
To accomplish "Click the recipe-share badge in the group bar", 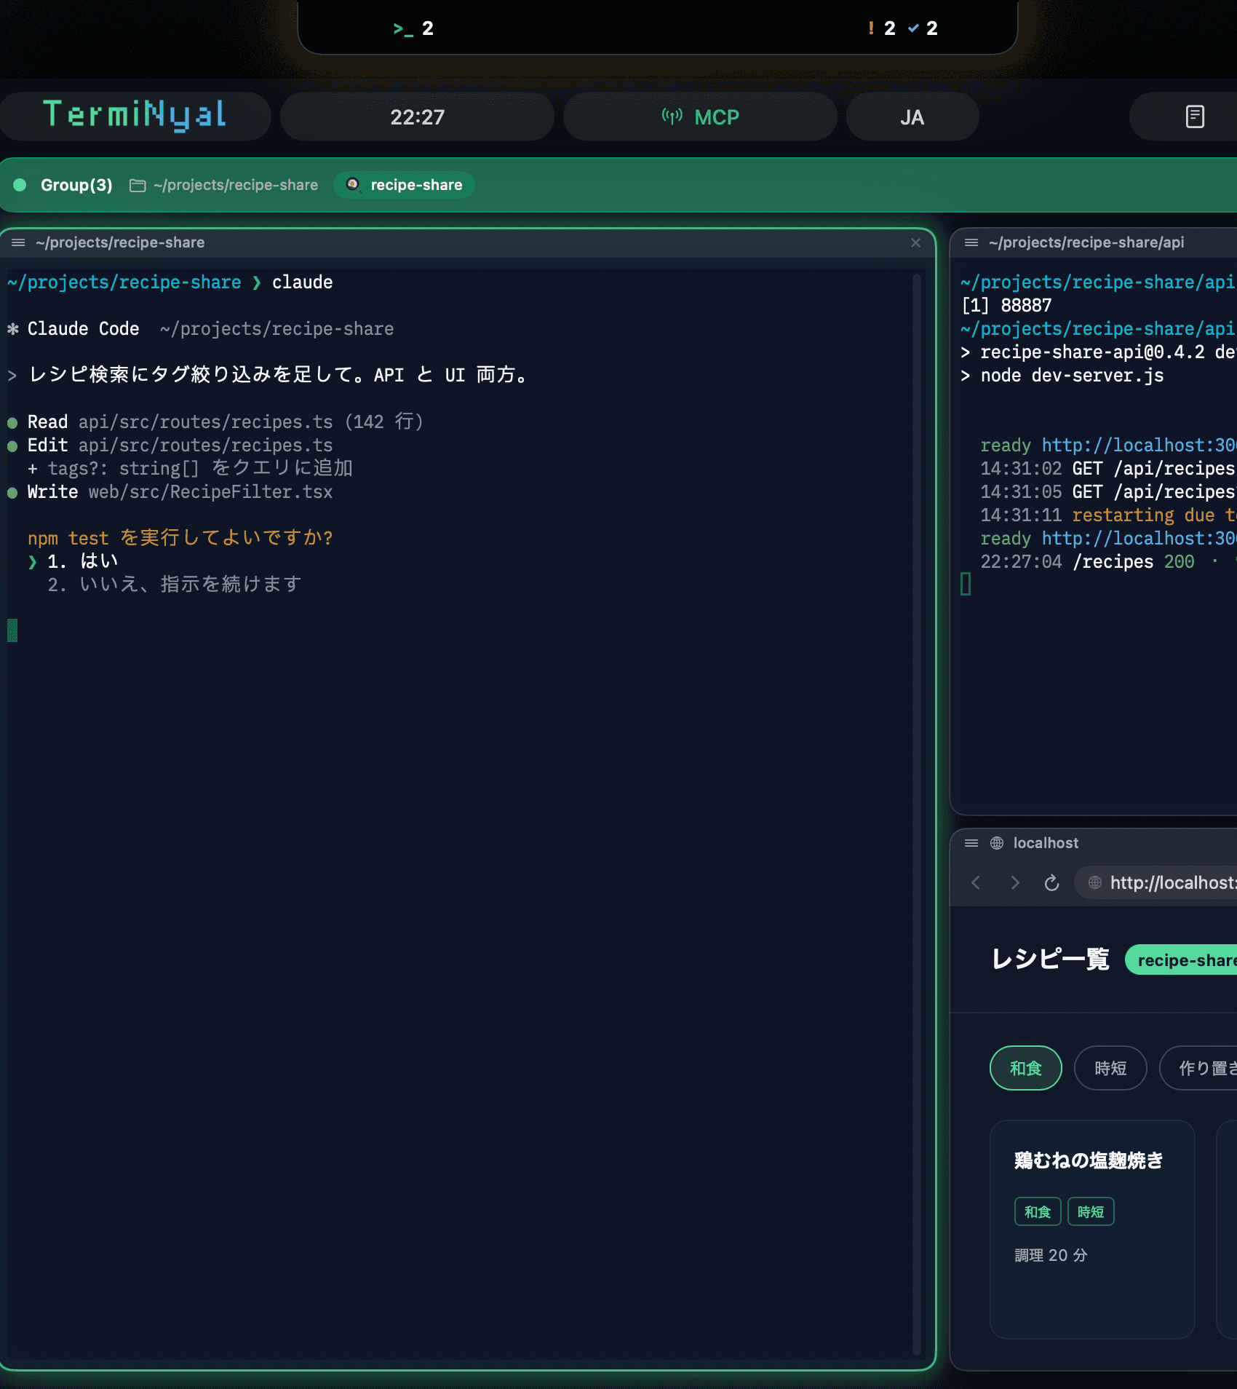I will click(404, 185).
